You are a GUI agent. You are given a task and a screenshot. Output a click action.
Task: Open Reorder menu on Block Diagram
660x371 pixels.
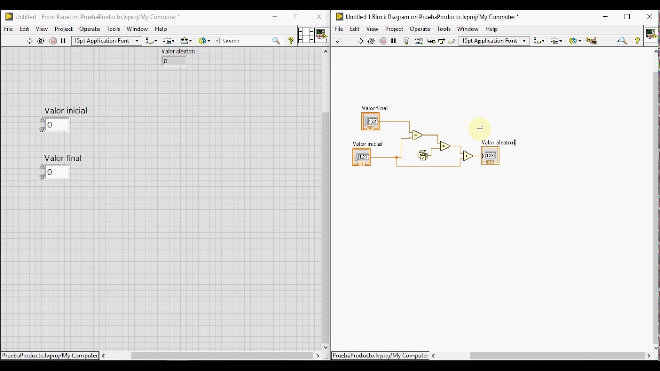(x=575, y=41)
